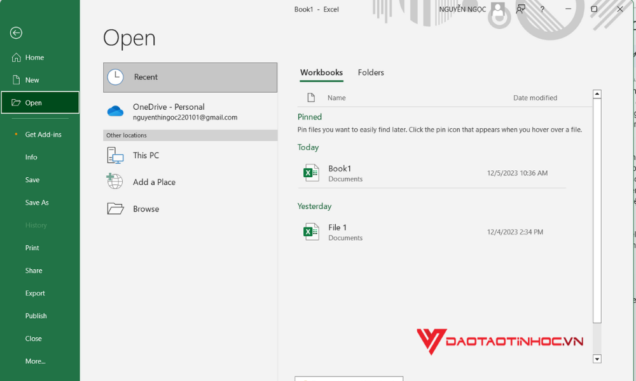636x381 pixels.
Task: Open the More... menu item
Action: coord(39,361)
